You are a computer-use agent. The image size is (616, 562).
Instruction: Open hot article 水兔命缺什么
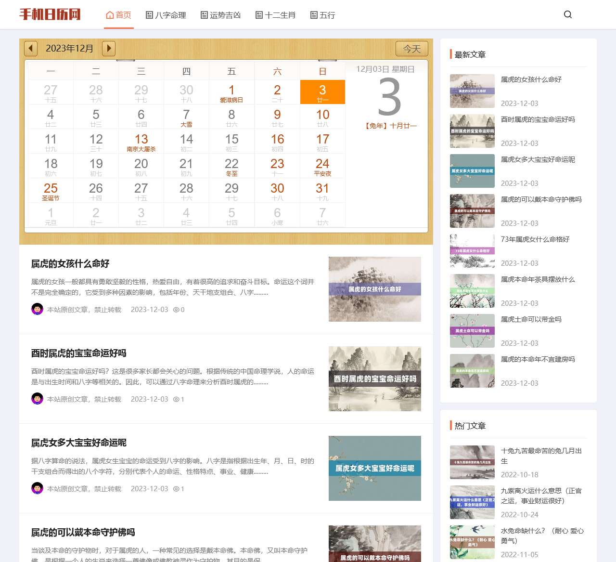pos(542,536)
